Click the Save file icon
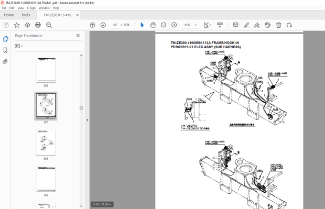Image resolution: width=325 pixels, height=209 pixels. (6, 25)
